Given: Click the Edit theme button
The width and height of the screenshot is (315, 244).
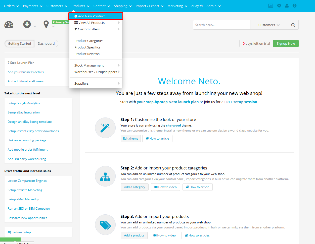Looking at the screenshot, I should 131,139.
